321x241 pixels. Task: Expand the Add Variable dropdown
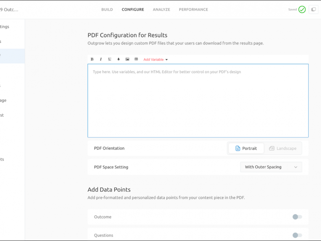(156, 60)
